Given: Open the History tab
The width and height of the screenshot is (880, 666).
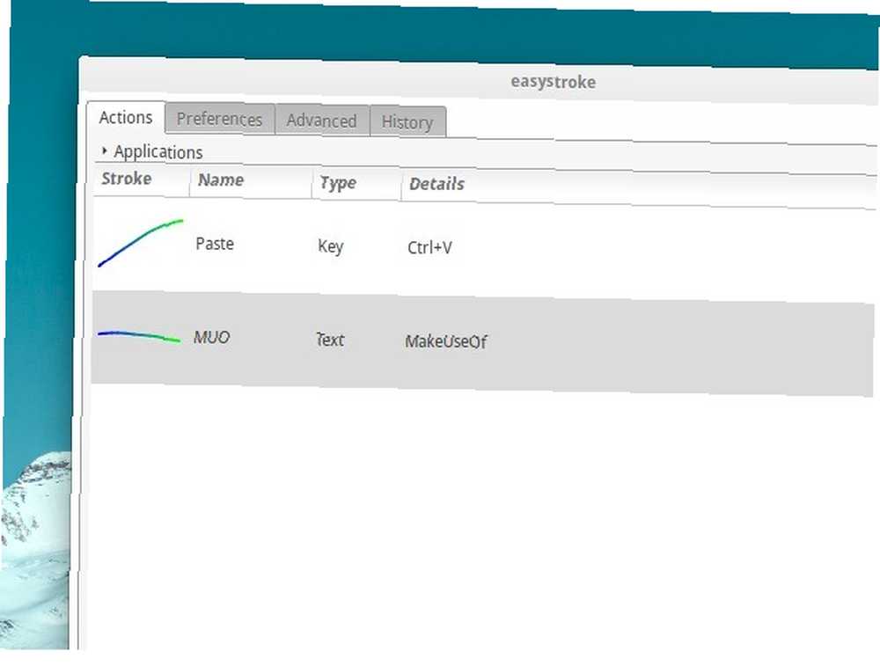Looking at the screenshot, I should 407,122.
